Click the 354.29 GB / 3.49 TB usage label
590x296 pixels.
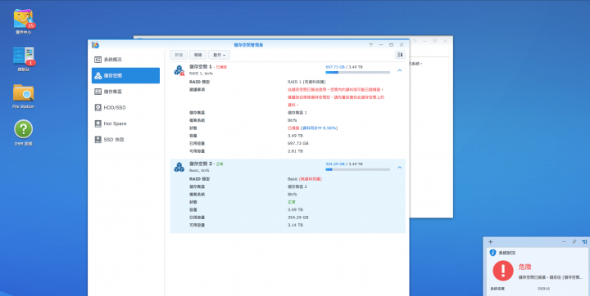[344, 164]
